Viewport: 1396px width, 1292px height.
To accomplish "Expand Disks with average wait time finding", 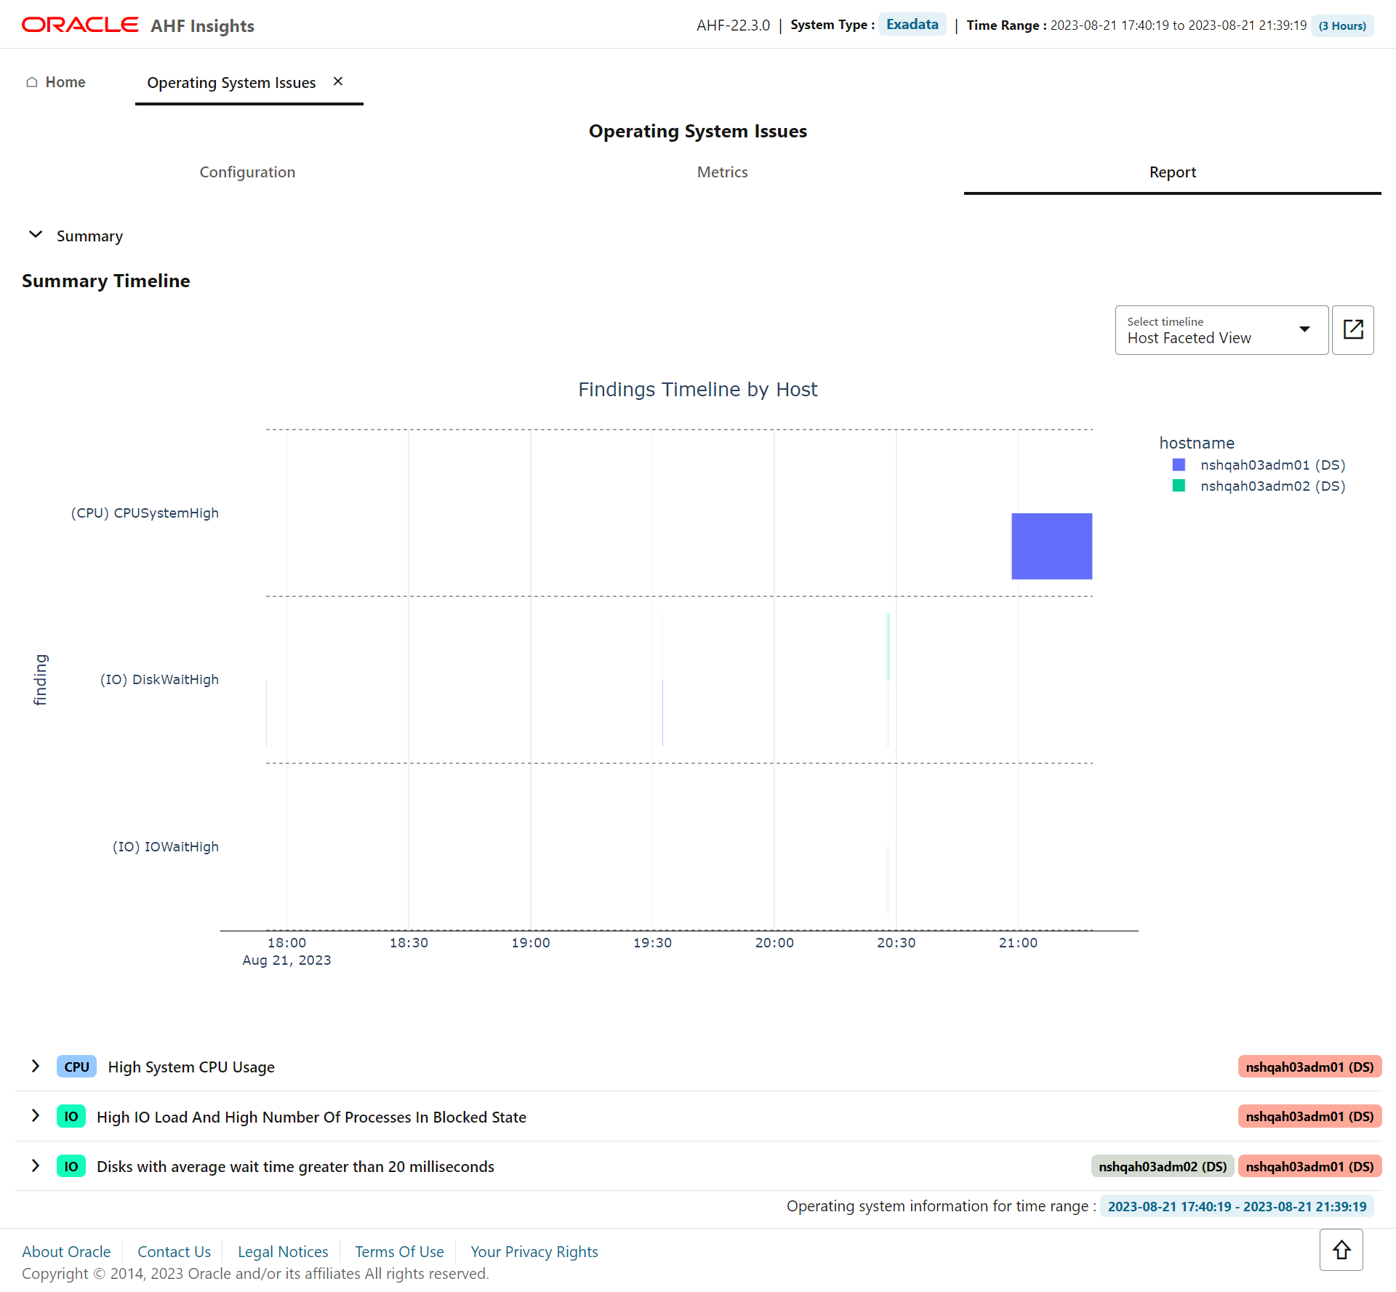I will coord(36,1165).
